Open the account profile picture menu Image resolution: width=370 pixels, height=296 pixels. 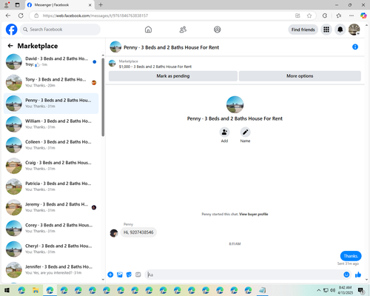[x=354, y=30]
